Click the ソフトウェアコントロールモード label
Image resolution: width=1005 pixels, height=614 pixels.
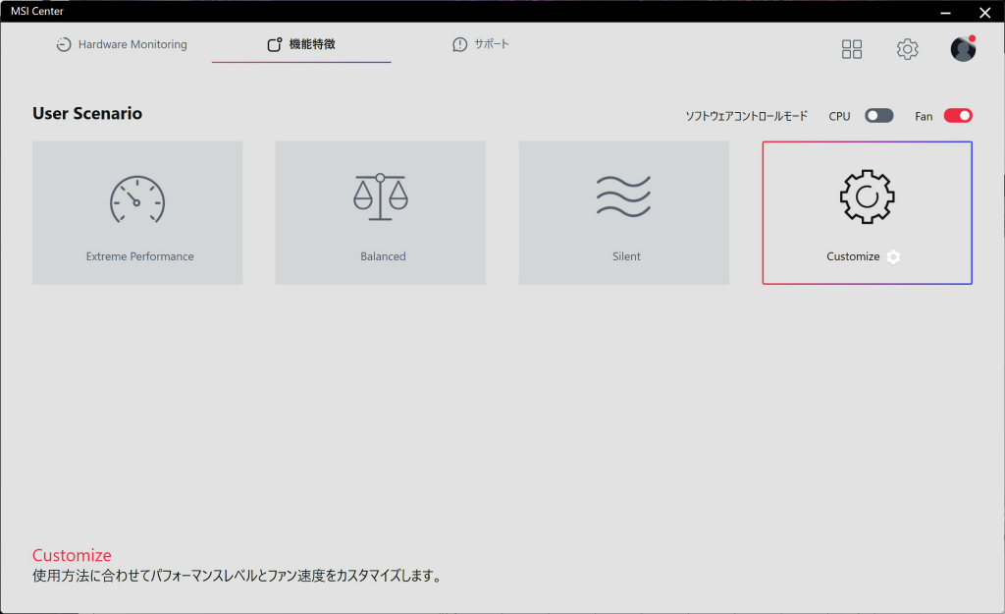pyautogui.click(x=747, y=116)
